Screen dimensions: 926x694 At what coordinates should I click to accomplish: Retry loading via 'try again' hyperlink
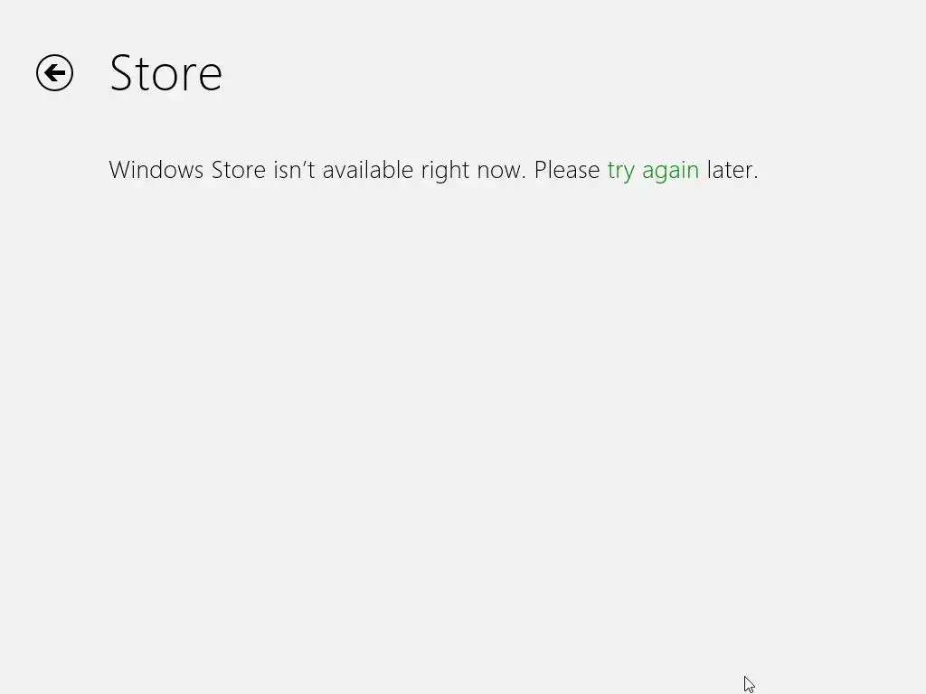653,171
